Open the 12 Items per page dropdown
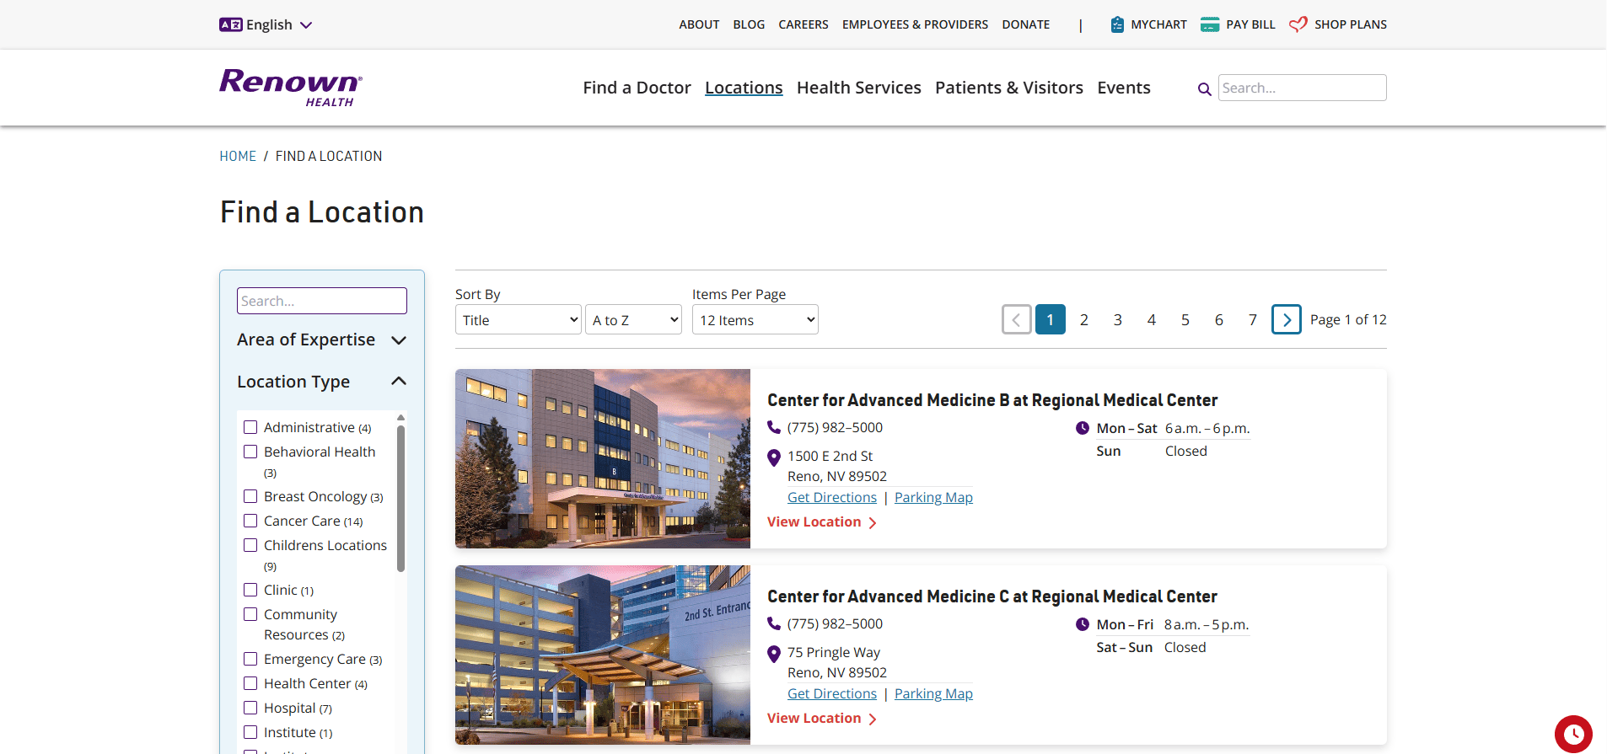1607x754 pixels. [x=755, y=320]
